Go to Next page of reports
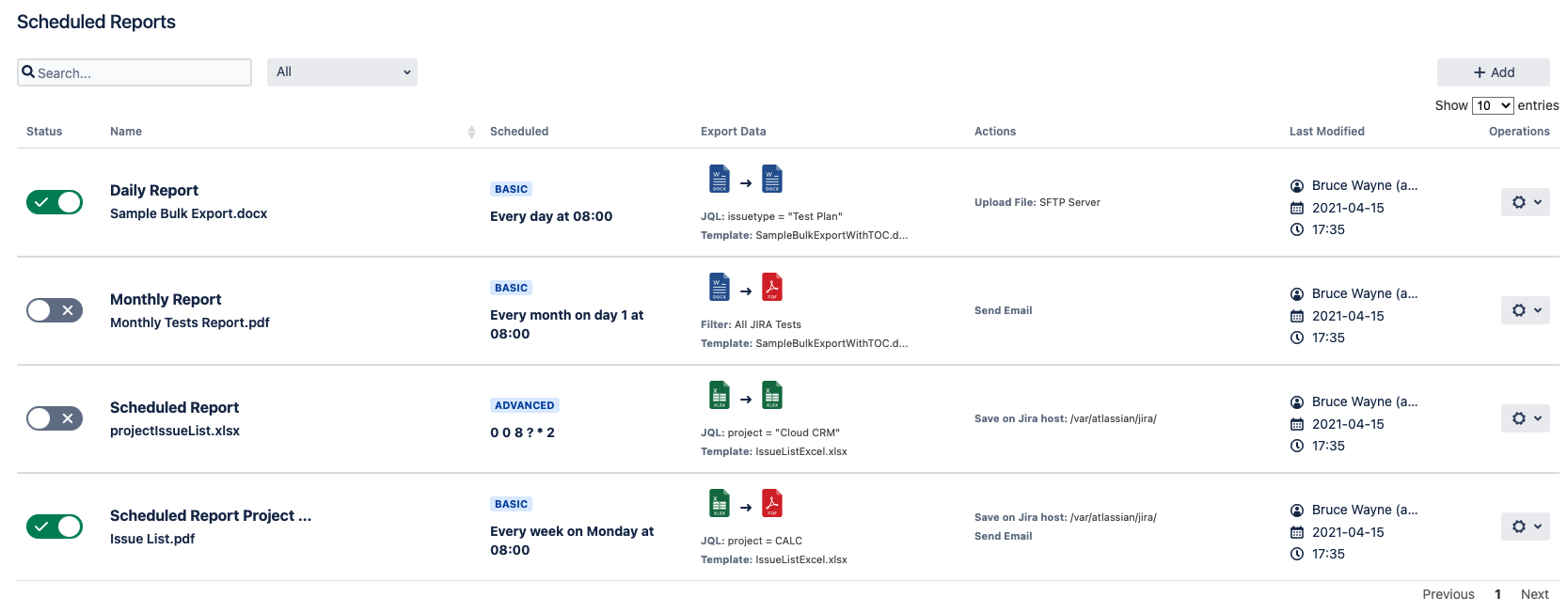This screenshot has height=613, width=1567. 1534,594
